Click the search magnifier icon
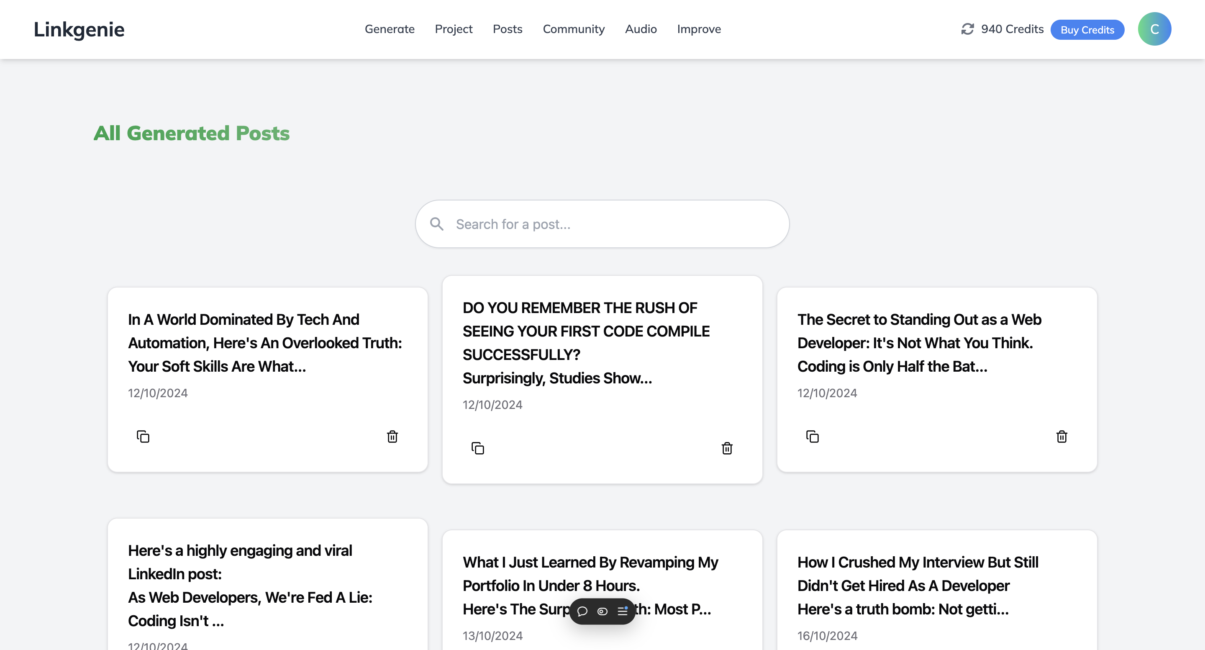 (436, 224)
